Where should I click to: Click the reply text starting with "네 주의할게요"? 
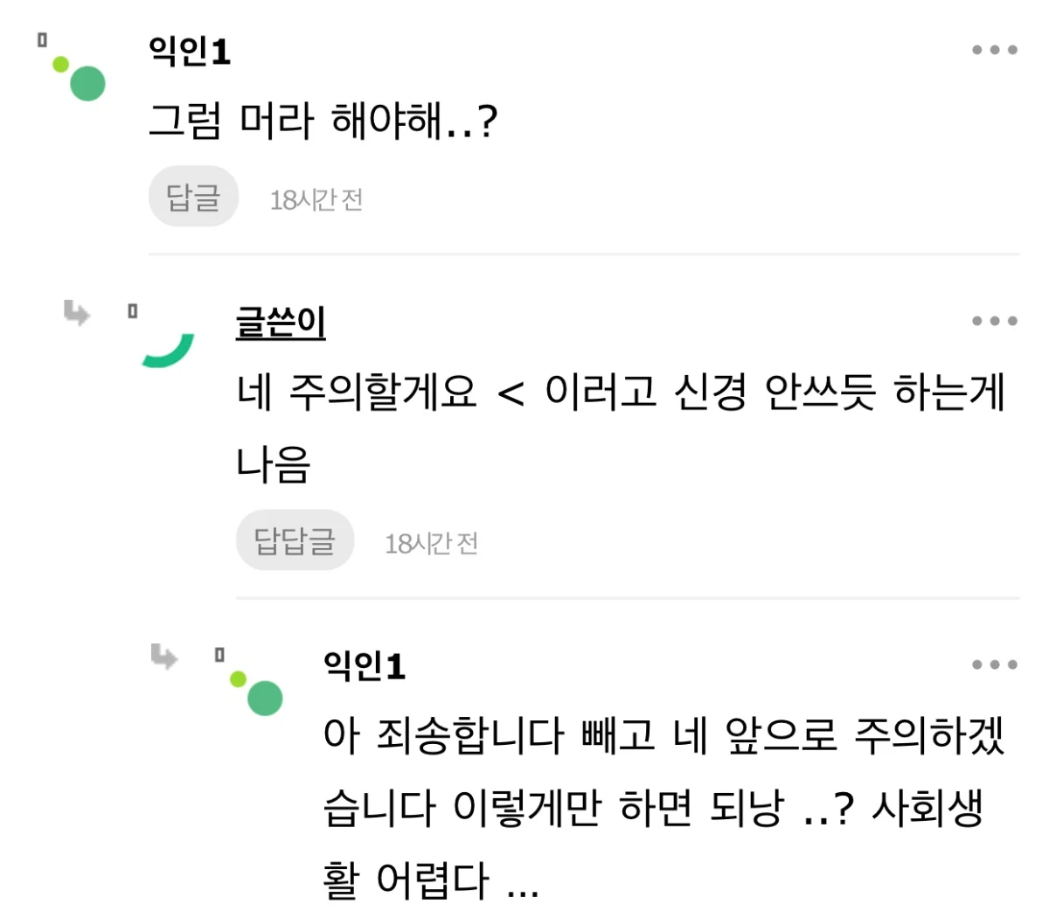(x=620, y=391)
